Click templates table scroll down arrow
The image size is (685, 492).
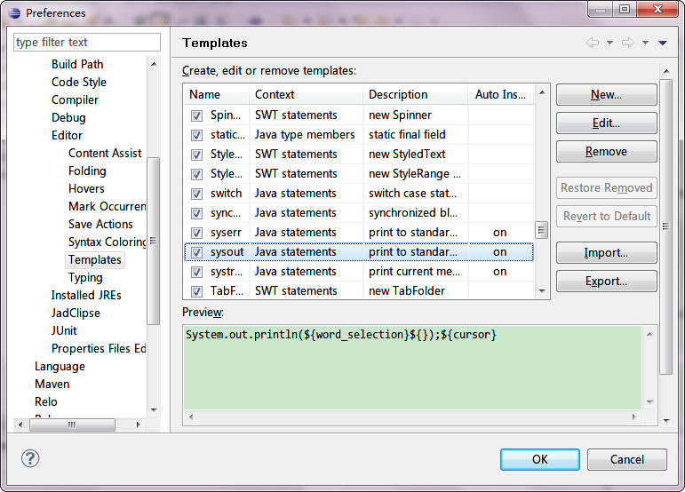(542, 291)
